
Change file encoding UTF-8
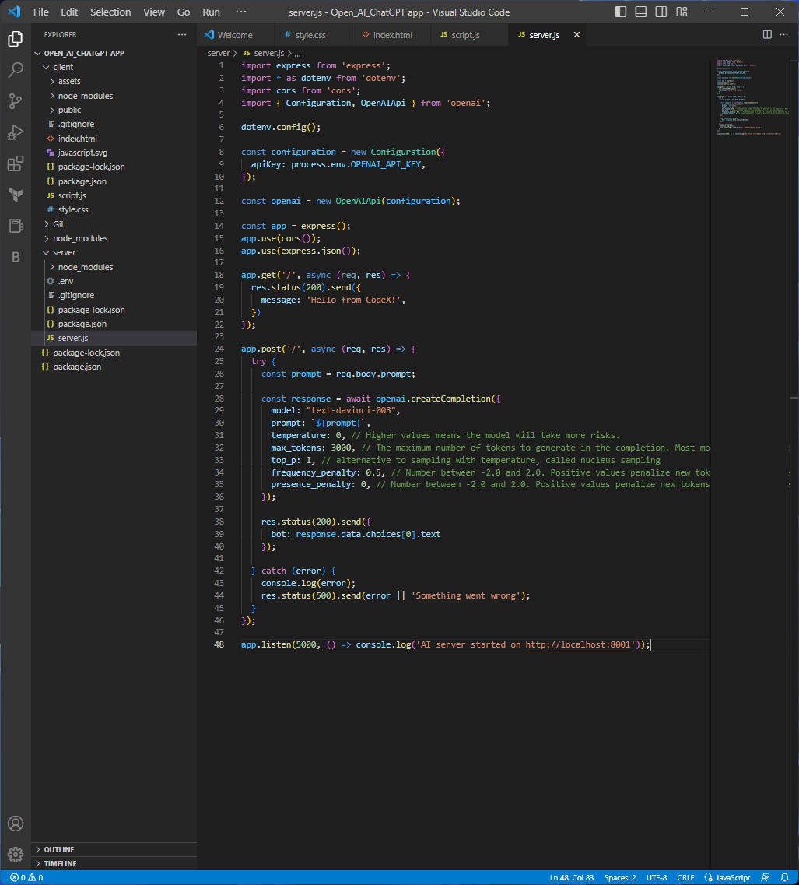(x=657, y=878)
